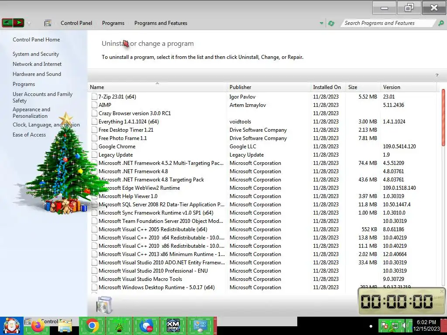Click version 109.0.5414.120 cell

399,147
